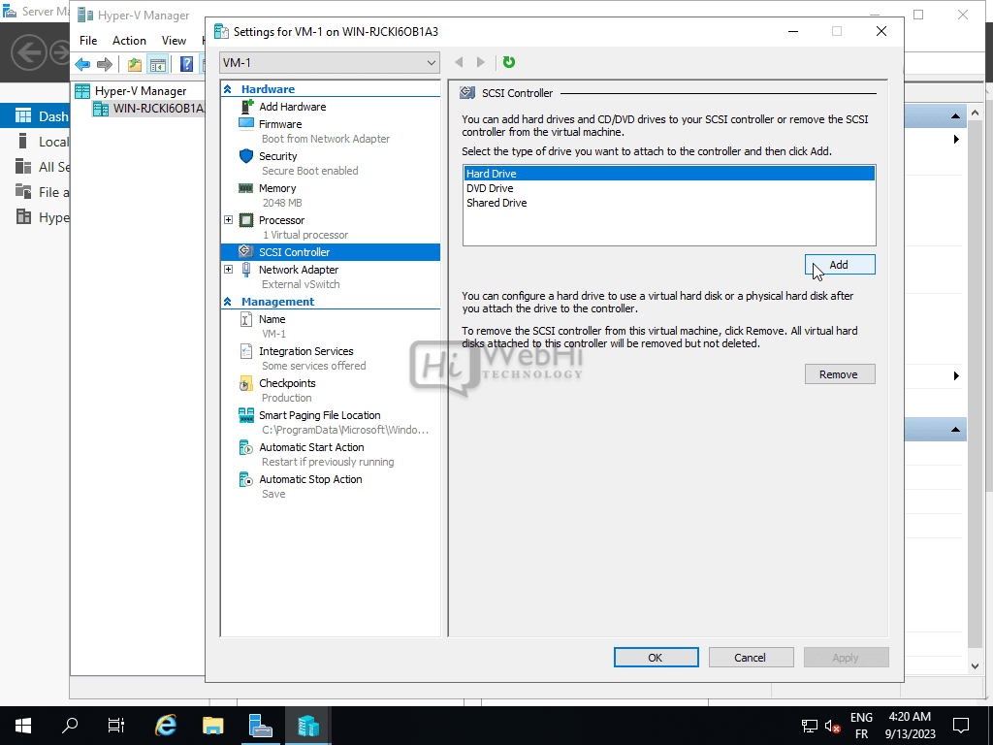Click the next setting arrow in the settings toolbar
The width and height of the screenshot is (993, 745).
[481, 62]
